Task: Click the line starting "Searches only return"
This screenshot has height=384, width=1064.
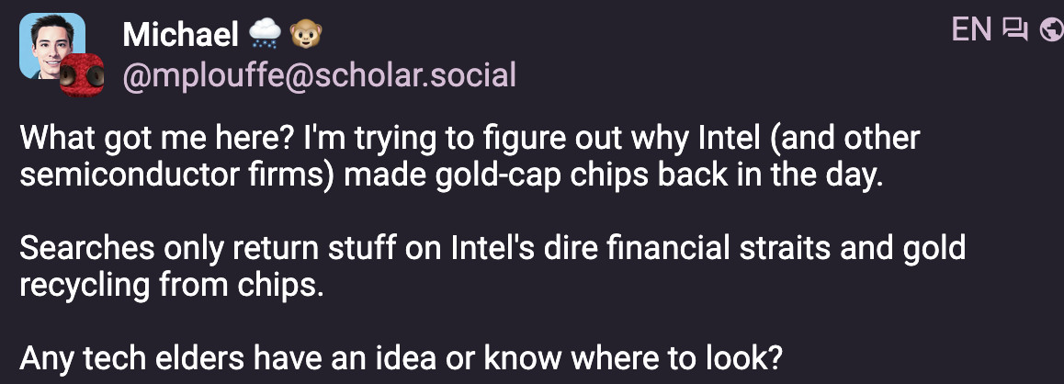Action: pos(492,249)
